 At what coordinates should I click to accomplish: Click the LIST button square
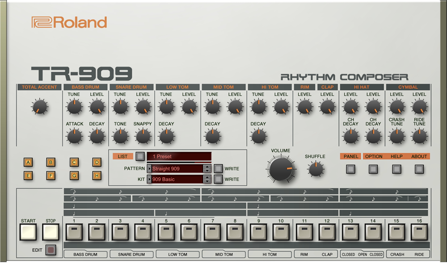point(140,156)
